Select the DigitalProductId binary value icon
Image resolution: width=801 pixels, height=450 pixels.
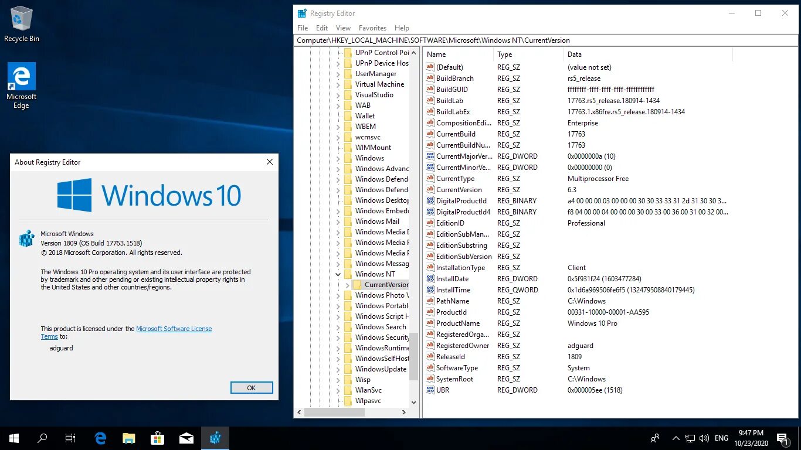(430, 201)
